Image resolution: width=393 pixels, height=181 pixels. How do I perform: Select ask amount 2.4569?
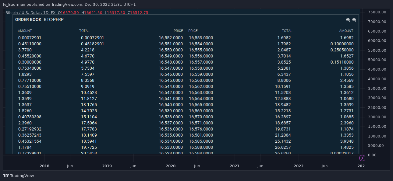click(347, 80)
